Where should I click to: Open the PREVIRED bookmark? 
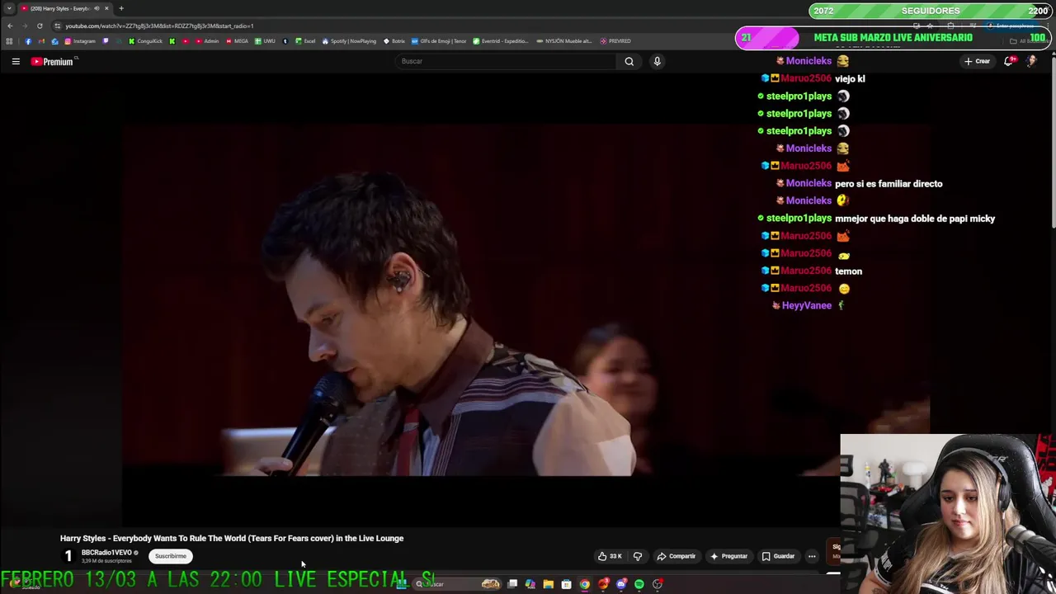pyautogui.click(x=615, y=41)
